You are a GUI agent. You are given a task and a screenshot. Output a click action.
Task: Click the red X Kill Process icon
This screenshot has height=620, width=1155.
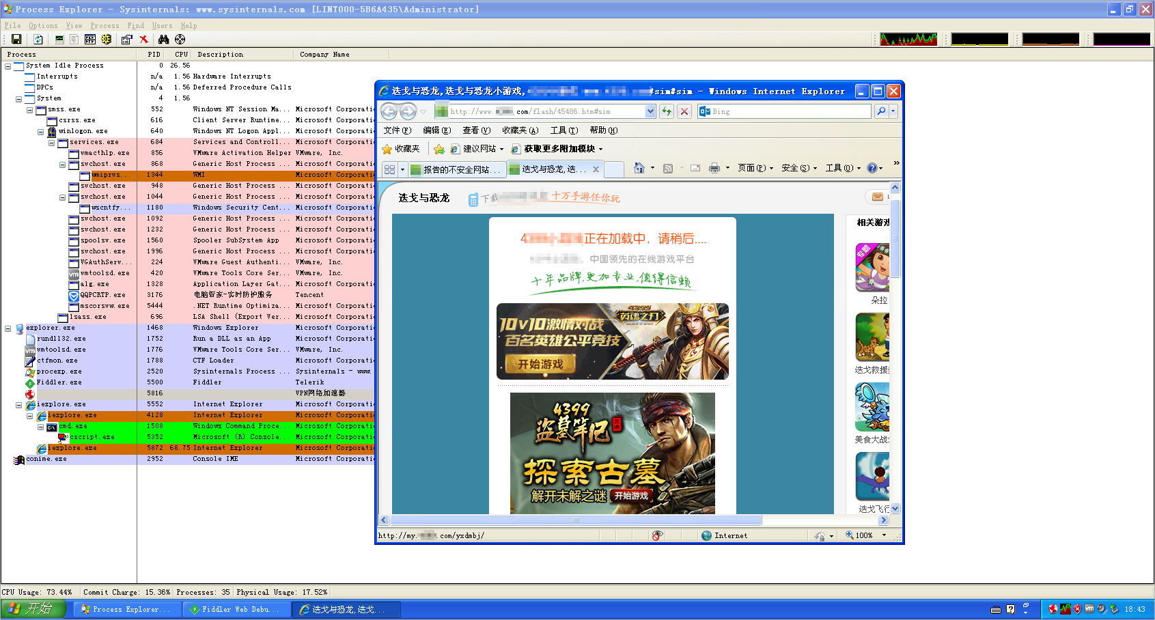point(143,40)
